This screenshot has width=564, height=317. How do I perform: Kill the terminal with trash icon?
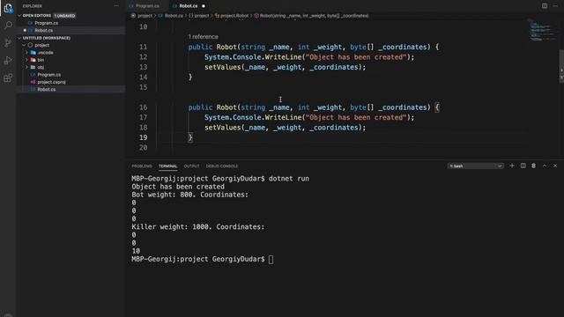(x=534, y=166)
